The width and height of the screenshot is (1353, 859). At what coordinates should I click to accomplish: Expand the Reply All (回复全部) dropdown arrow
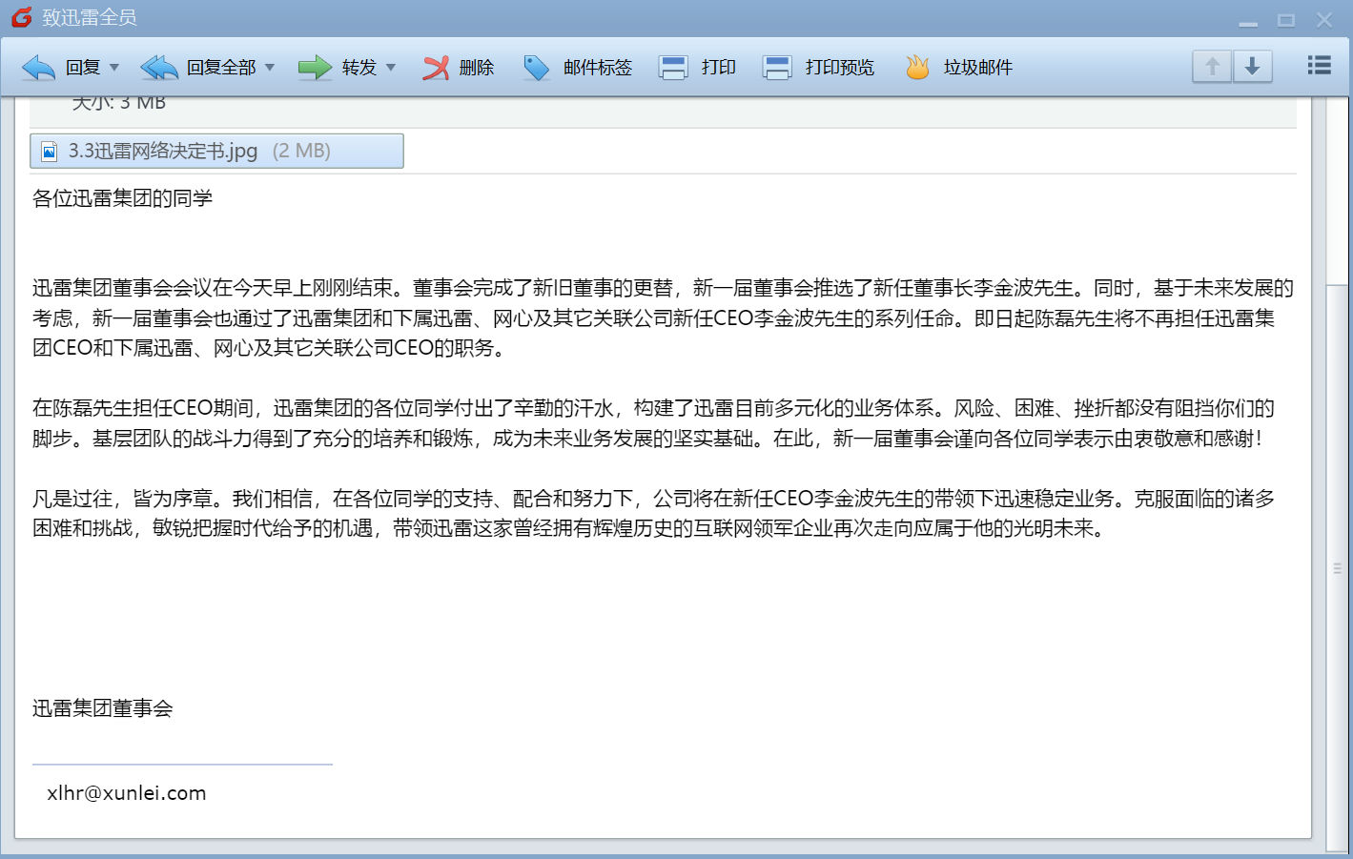tap(270, 68)
